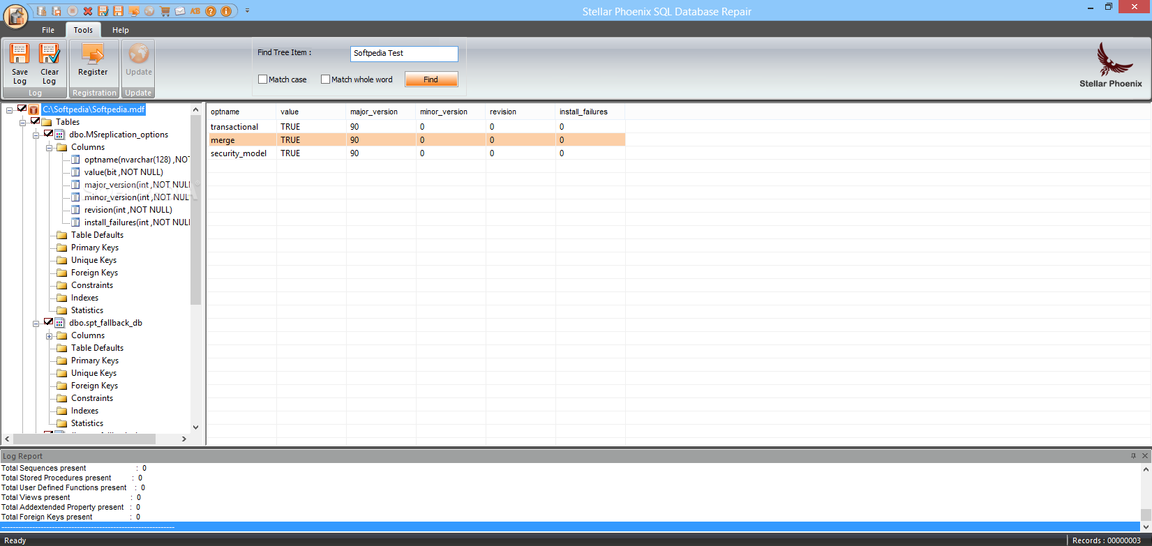Image resolution: width=1152 pixels, height=546 pixels.
Task: Click the tree panel horizontal scroll right arrow
Action: coord(184,439)
